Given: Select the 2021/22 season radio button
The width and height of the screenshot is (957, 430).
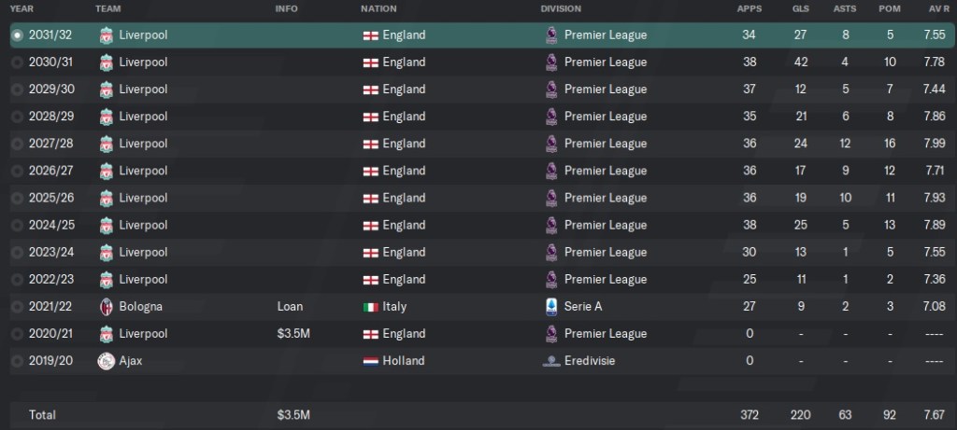Looking at the screenshot, I should click(x=18, y=306).
